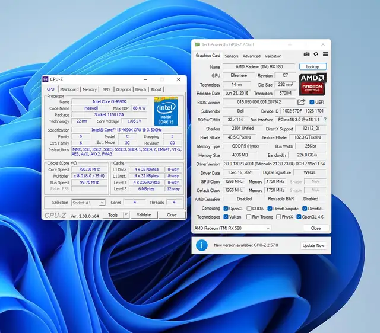Click Level 3 cache value 6 MBytes
The image size is (380, 333).
147,189
